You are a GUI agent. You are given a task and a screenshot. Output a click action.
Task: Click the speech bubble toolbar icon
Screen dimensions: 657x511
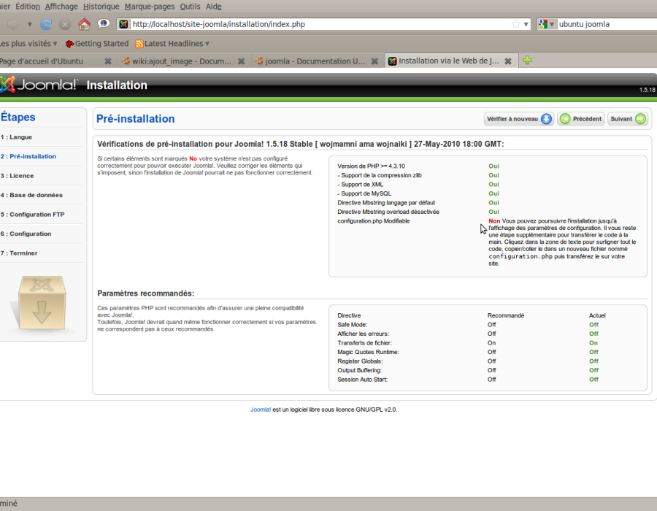103,24
